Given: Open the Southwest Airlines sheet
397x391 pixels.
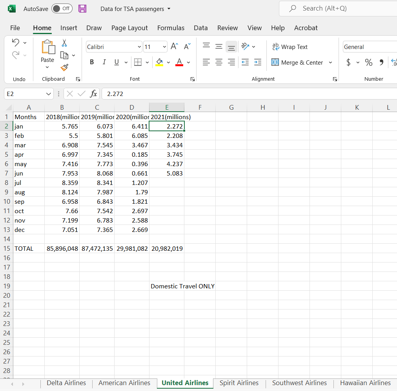Looking at the screenshot, I should pyautogui.click(x=299, y=383).
